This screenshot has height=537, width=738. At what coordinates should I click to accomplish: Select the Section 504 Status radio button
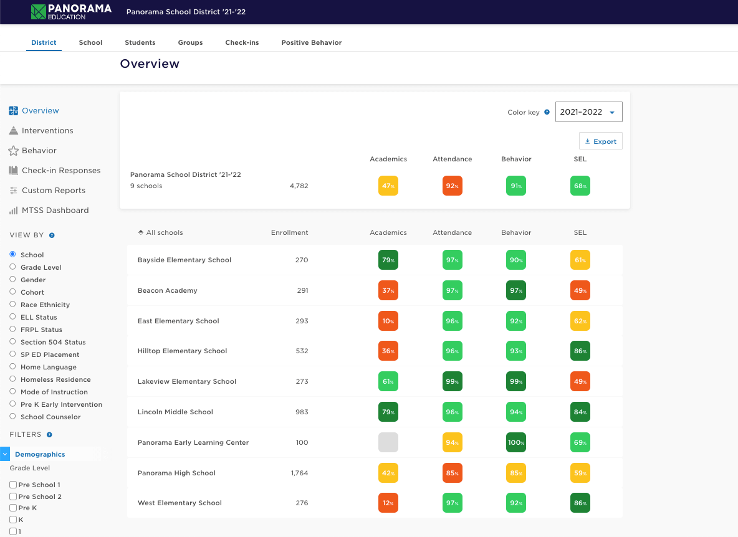[x=12, y=341]
